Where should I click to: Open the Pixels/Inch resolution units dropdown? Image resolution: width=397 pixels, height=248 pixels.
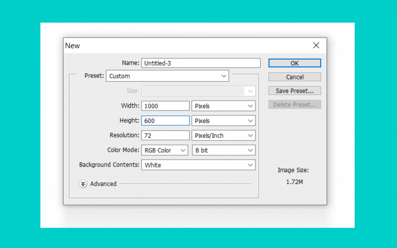click(x=224, y=135)
